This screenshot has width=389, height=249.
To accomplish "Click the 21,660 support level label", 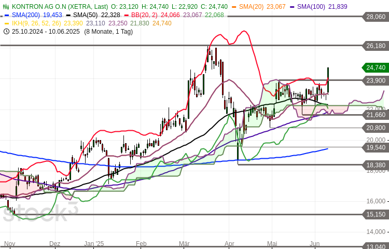I will point(376,115).
